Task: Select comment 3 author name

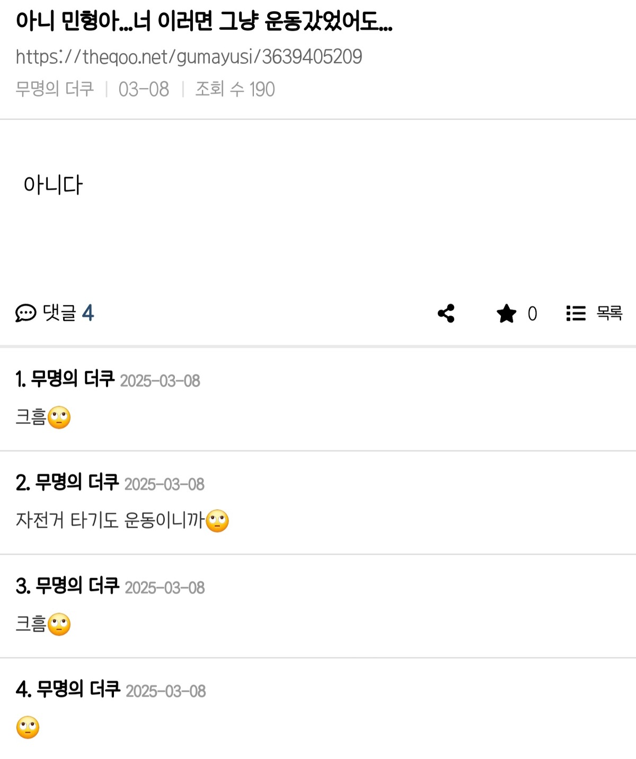Action: click(77, 586)
